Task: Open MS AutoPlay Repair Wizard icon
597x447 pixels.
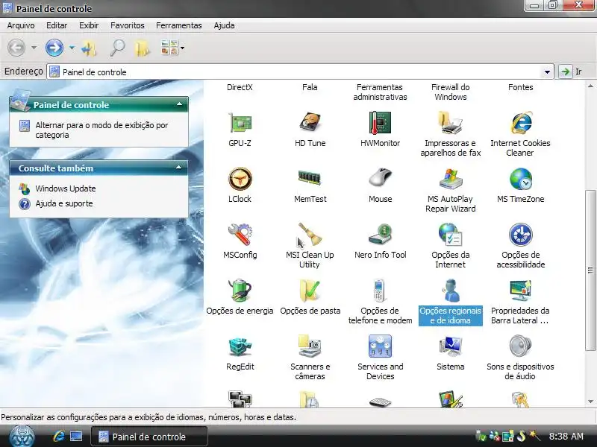Action: 451,179
